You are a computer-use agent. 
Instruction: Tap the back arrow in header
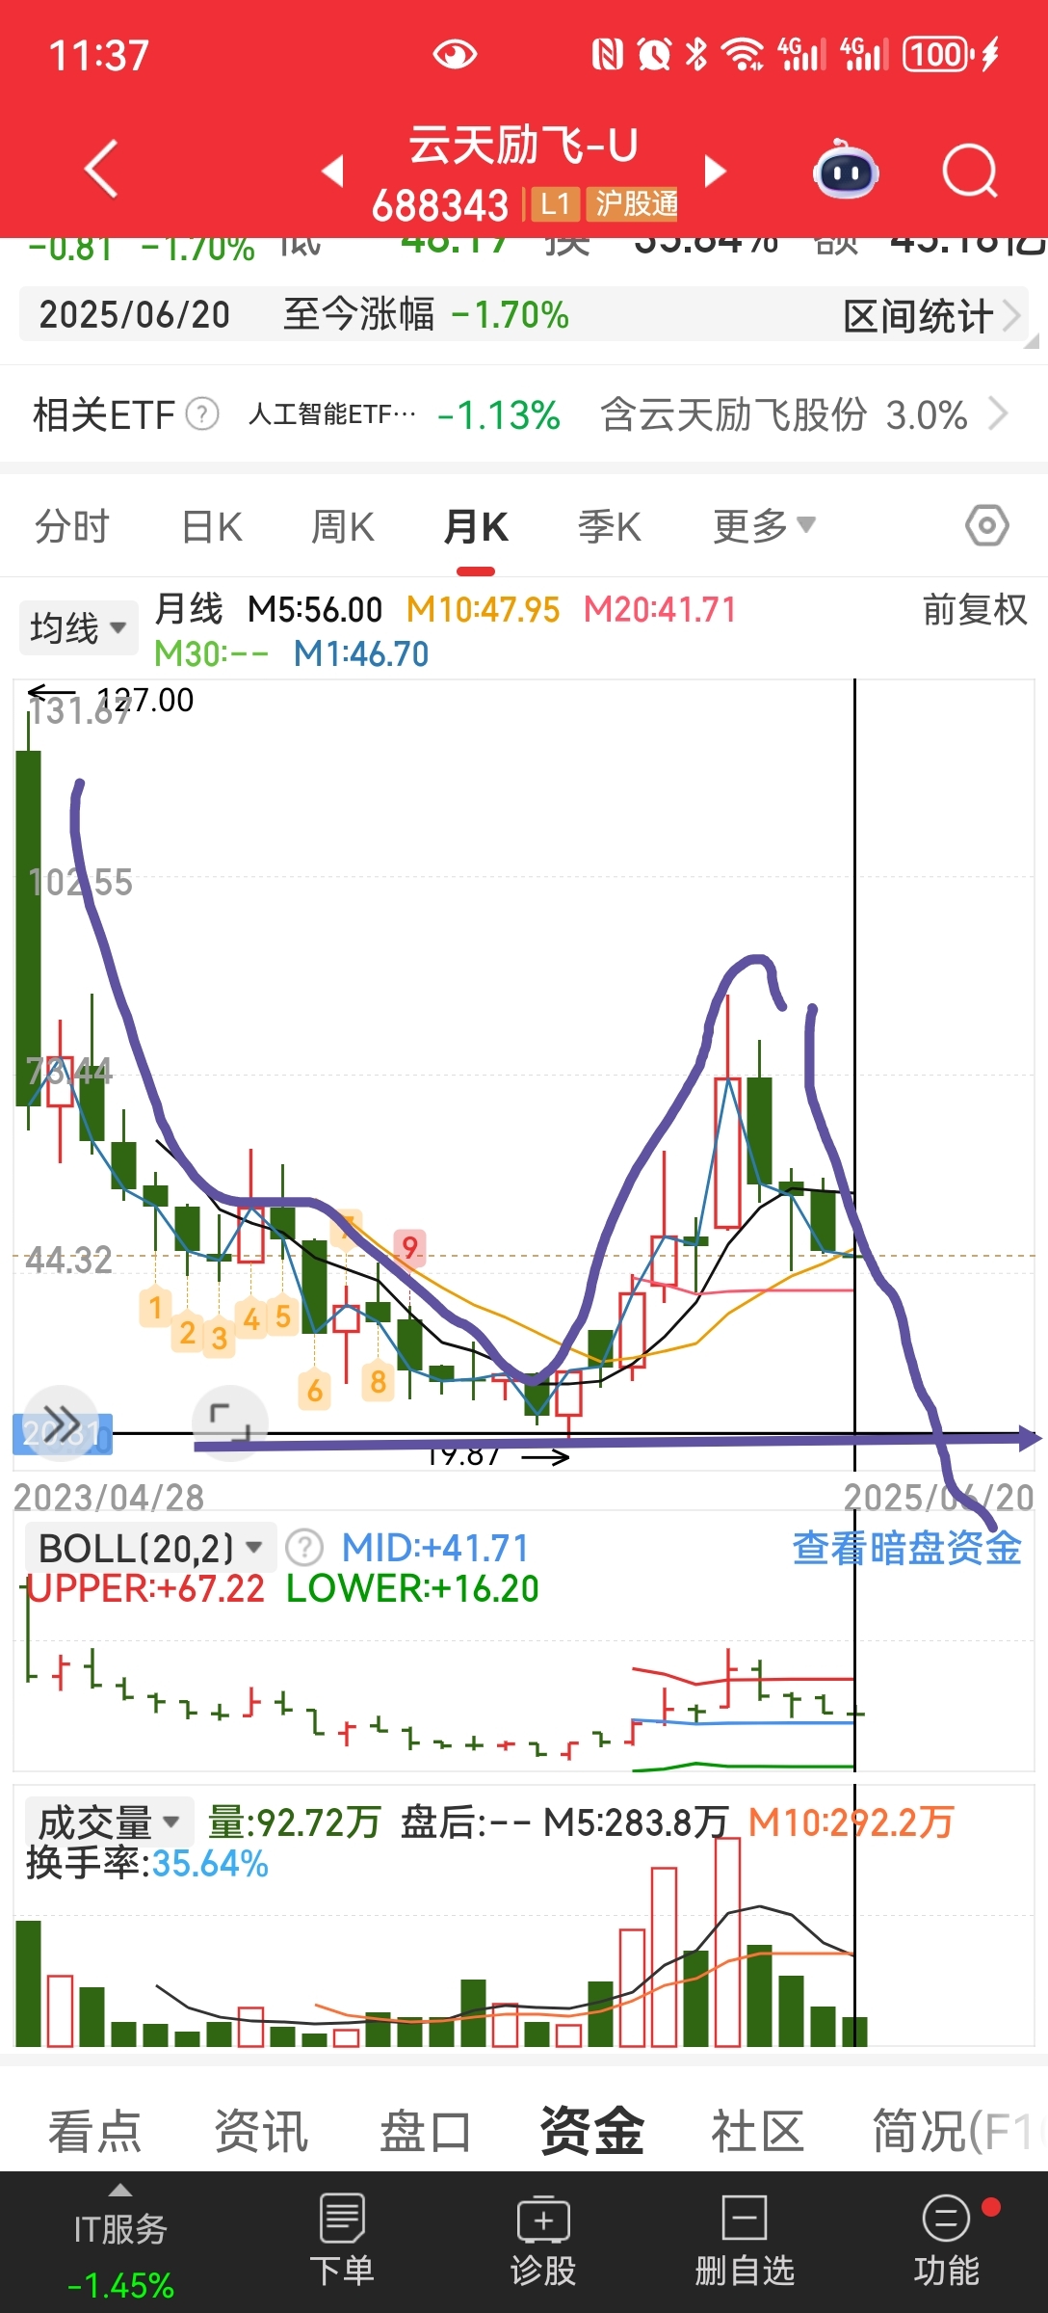click(101, 169)
